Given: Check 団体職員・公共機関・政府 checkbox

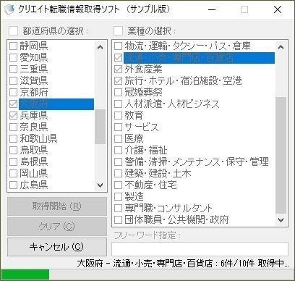Looking at the screenshot, I should pyautogui.click(x=118, y=220).
